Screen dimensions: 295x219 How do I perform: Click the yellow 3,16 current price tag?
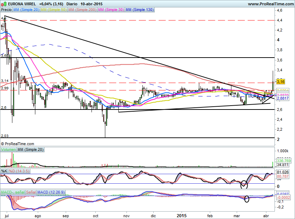[x=281, y=82]
